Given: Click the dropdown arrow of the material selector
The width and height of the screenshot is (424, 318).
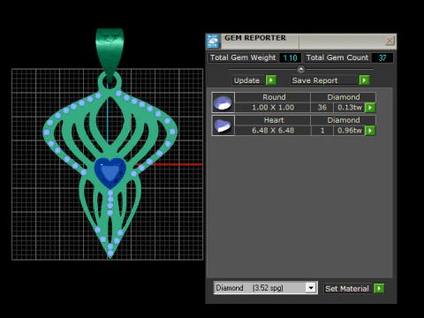Looking at the screenshot, I should pos(311,288).
